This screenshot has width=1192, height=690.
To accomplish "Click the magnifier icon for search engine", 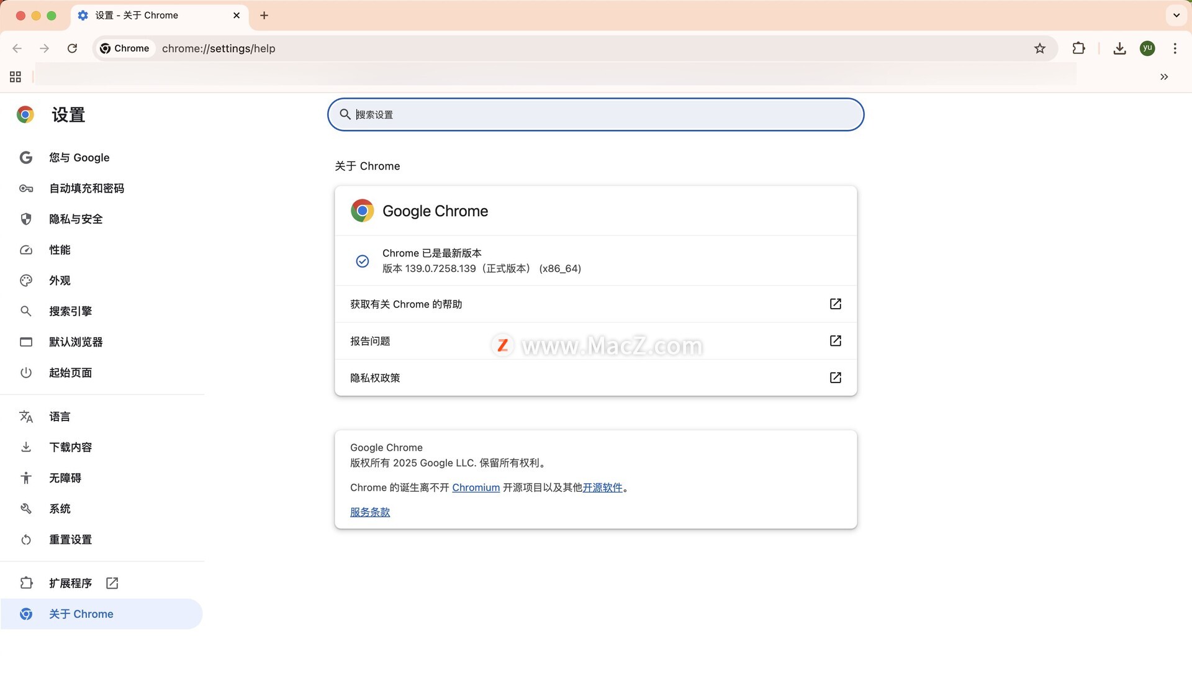I will (x=26, y=311).
